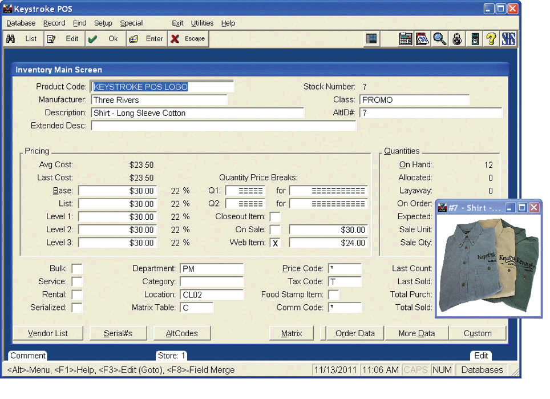
Task: Open the magnifying glass search icon
Action: pos(439,39)
